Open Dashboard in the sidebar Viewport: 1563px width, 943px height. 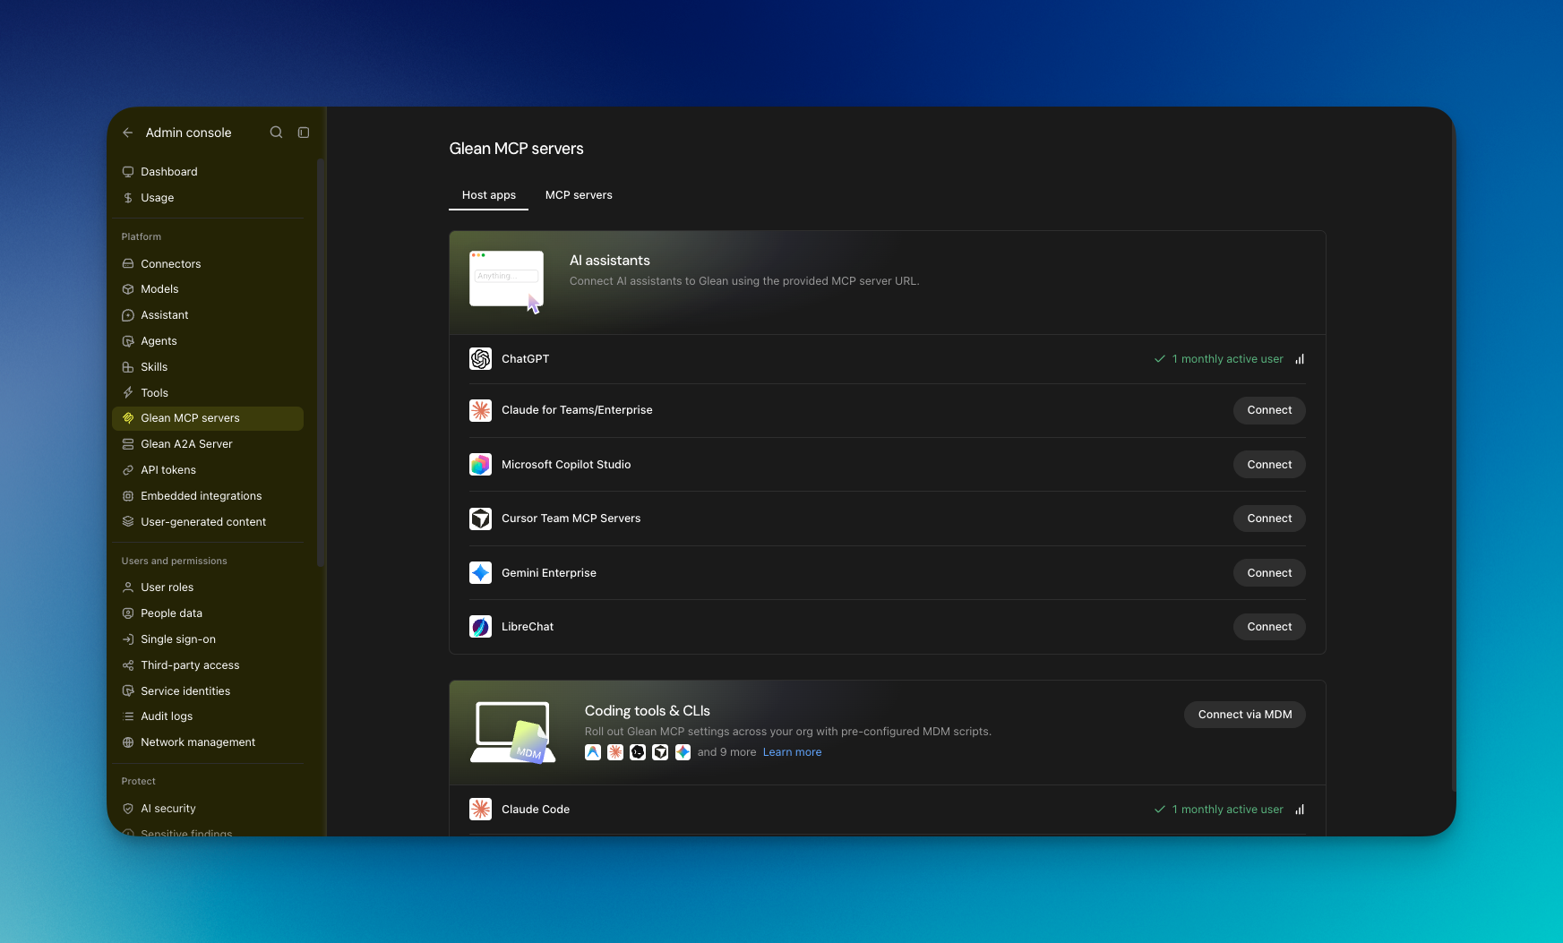coord(208,172)
